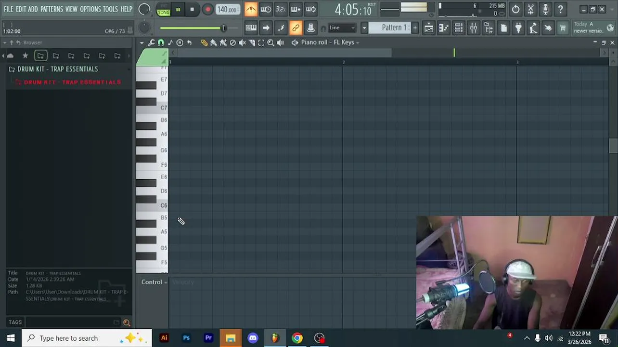This screenshot has width=618, height=347.
Task: Select the red DRUM KIT - TRAP ESSENTIALS item
Action: tap(72, 82)
